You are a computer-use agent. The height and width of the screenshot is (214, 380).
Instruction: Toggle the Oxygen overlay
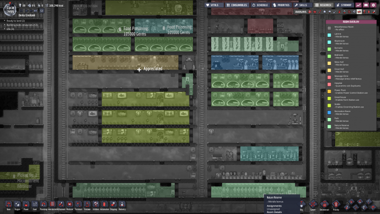click(x=310, y=12)
